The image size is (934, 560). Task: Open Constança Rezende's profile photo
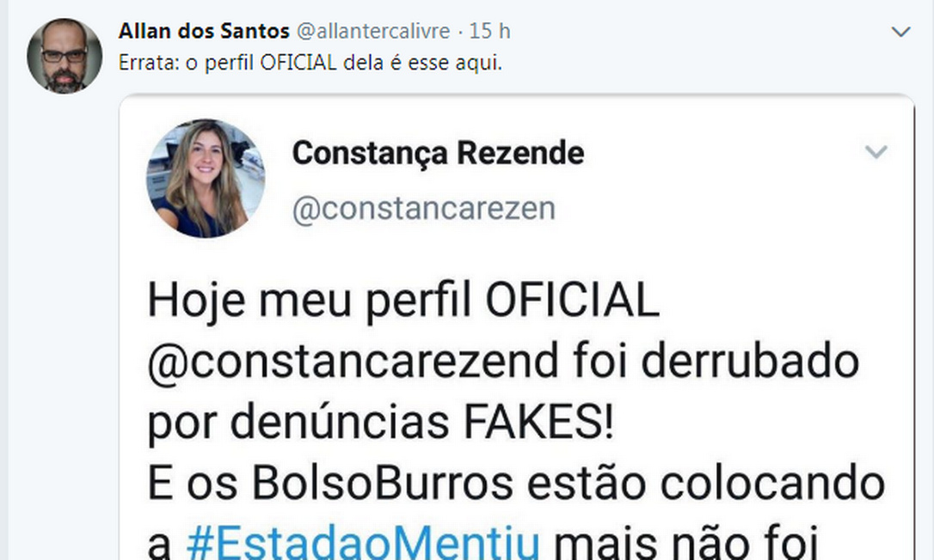(x=206, y=179)
